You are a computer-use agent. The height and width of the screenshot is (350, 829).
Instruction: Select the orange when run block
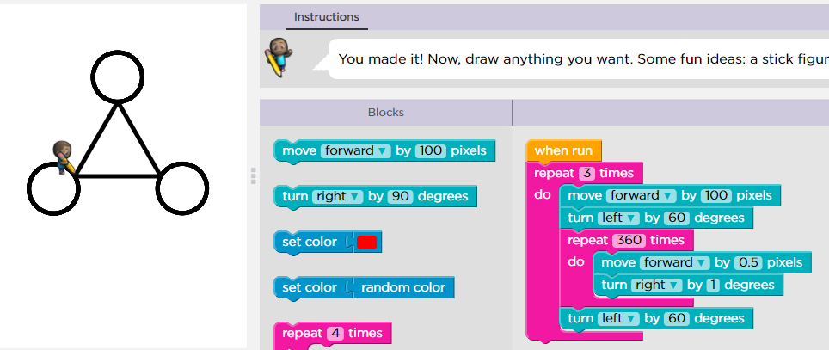point(563,150)
